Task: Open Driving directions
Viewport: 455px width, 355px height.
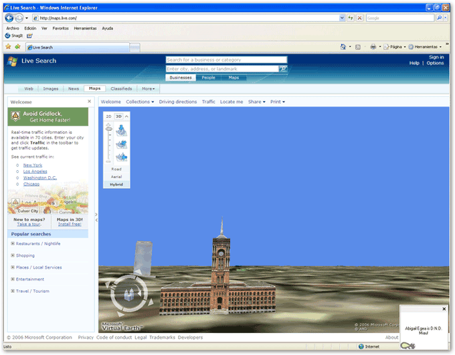Action: click(x=178, y=102)
